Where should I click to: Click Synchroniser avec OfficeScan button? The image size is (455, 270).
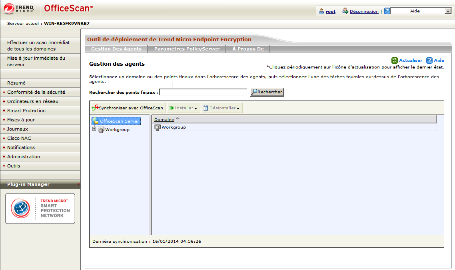click(x=128, y=108)
